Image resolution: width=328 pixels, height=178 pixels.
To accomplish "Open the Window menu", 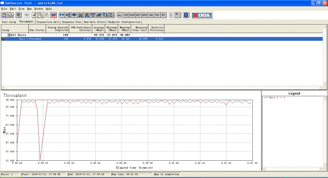I will click(x=39, y=9).
